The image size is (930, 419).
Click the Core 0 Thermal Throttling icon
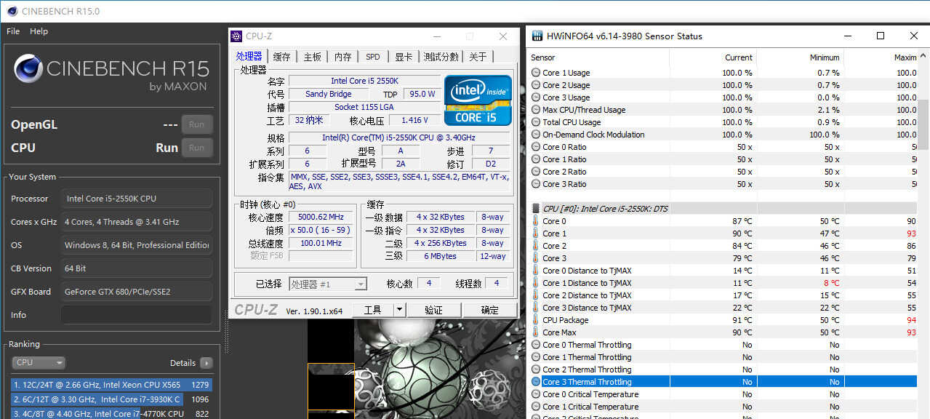(536, 345)
